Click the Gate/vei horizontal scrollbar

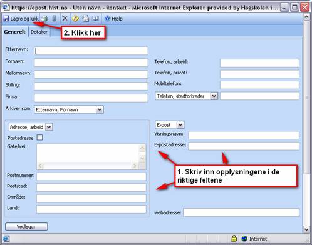[x=88, y=166]
